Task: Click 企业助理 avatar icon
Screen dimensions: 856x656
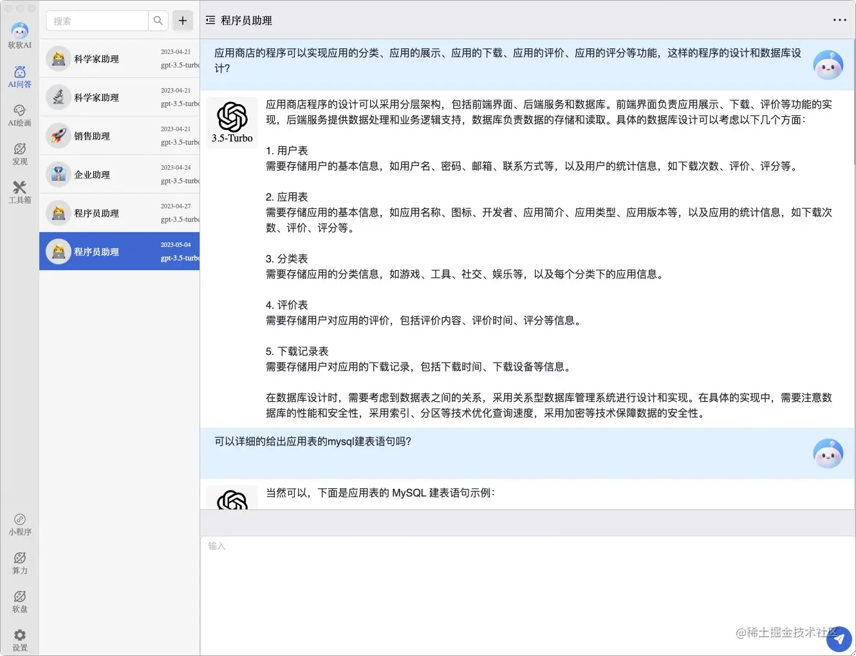Action: click(59, 174)
